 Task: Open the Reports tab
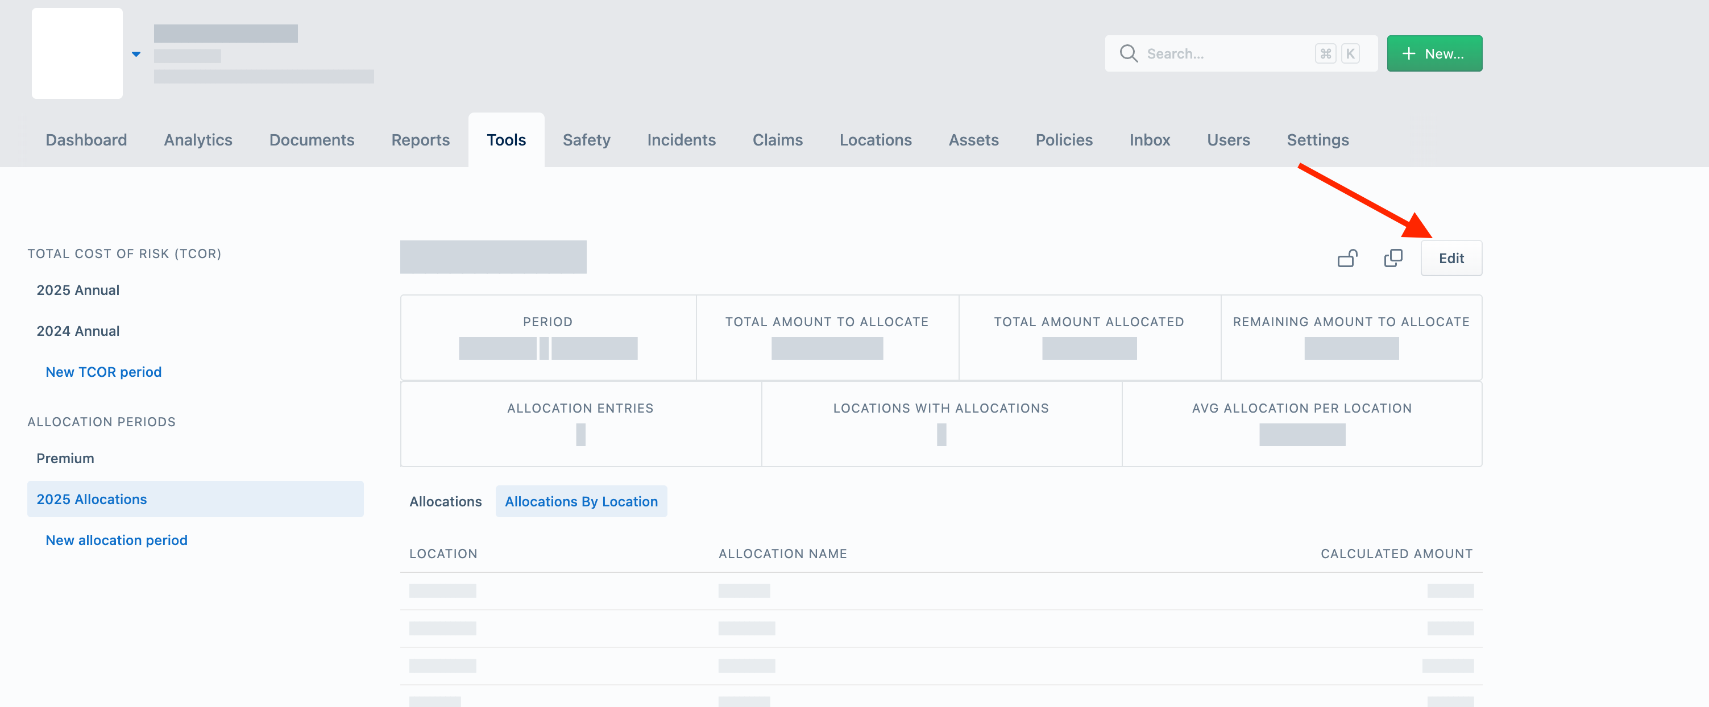[420, 140]
